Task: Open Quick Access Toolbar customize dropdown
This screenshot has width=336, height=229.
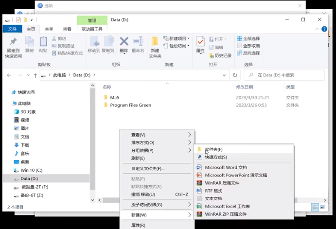Action: [x=32, y=20]
